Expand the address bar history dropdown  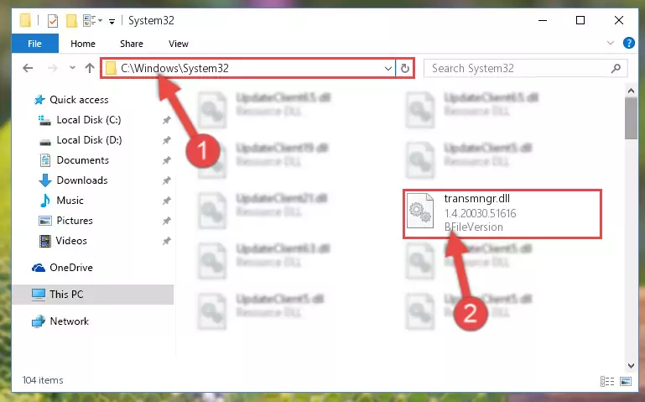click(388, 68)
